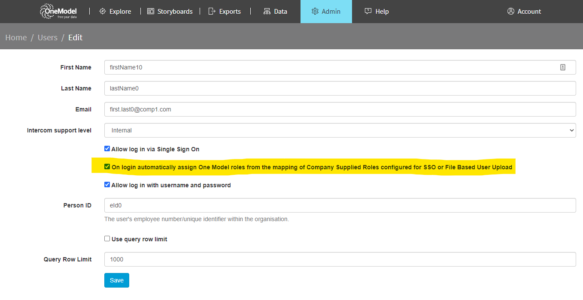
Task: Enable Use query row limit checkbox
Action: (x=107, y=239)
